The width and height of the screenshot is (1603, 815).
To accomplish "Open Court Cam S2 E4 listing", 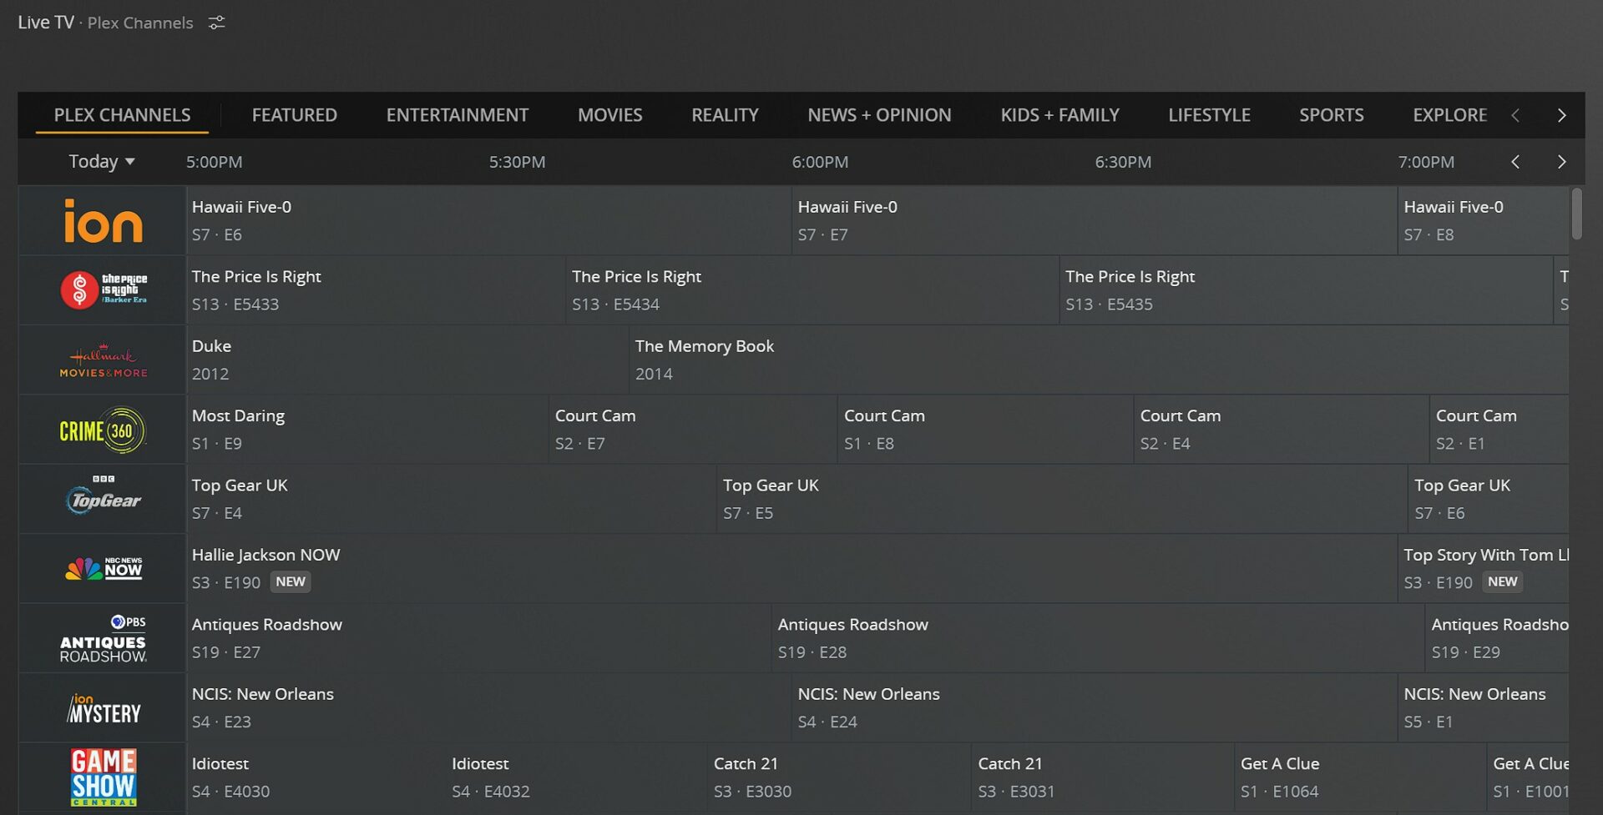I will click(x=1281, y=430).
